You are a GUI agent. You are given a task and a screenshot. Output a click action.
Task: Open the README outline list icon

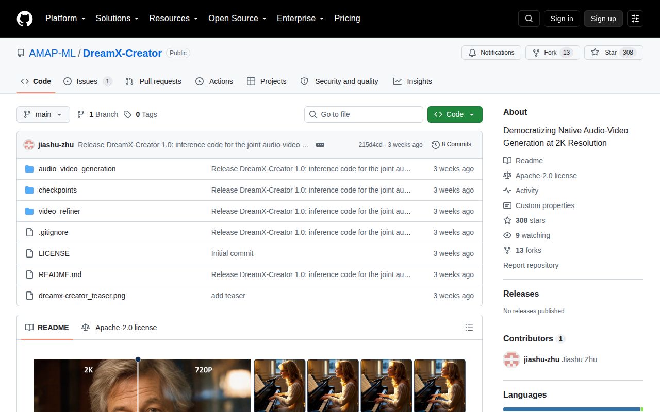pos(469,328)
